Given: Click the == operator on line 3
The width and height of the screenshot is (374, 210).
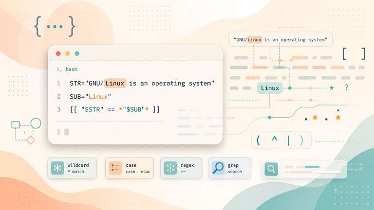Looking at the screenshot, I should click(x=111, y=110).
